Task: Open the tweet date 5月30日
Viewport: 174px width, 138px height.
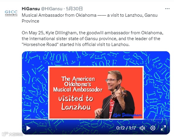Action: click(74, 9)
